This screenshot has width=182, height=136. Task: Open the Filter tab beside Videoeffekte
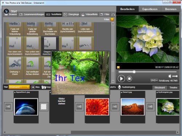tap(104, 15)
